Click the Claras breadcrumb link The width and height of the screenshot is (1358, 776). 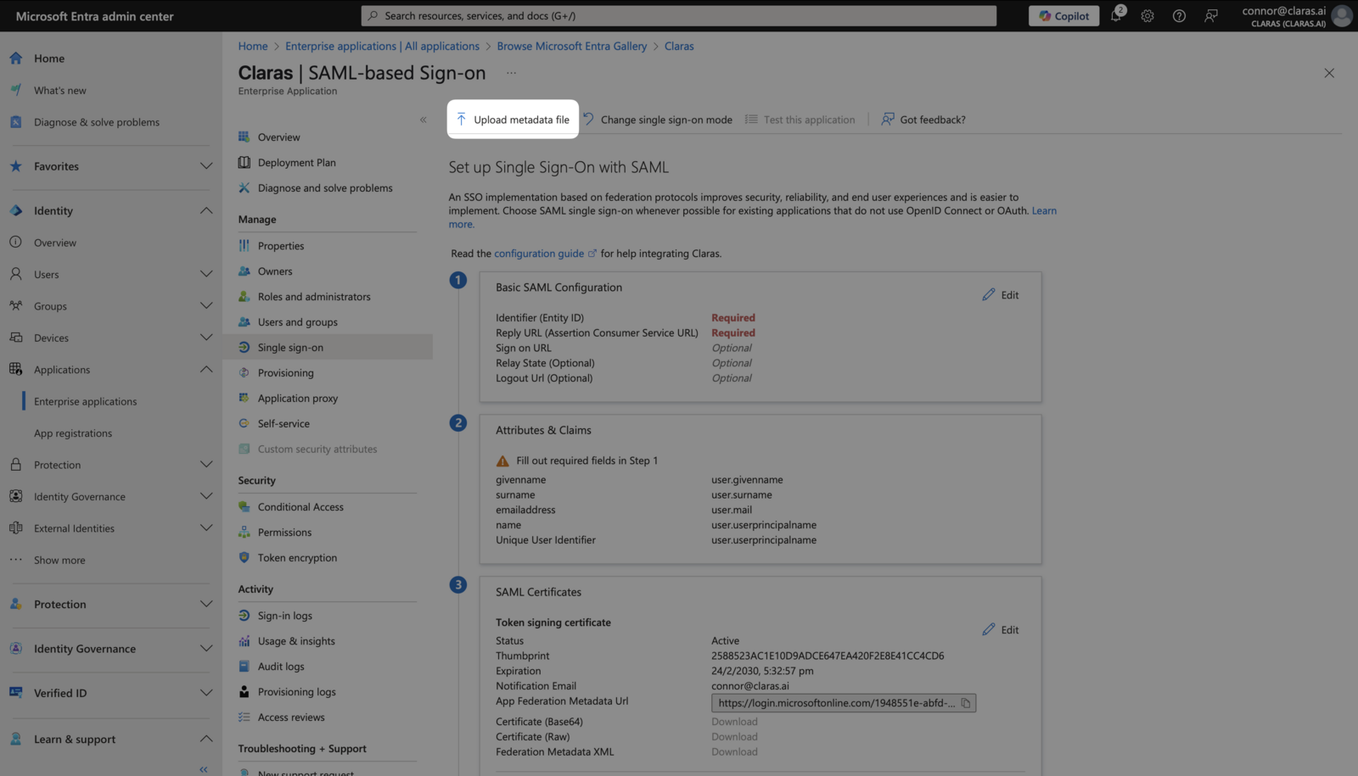click(x=679, y=47)
